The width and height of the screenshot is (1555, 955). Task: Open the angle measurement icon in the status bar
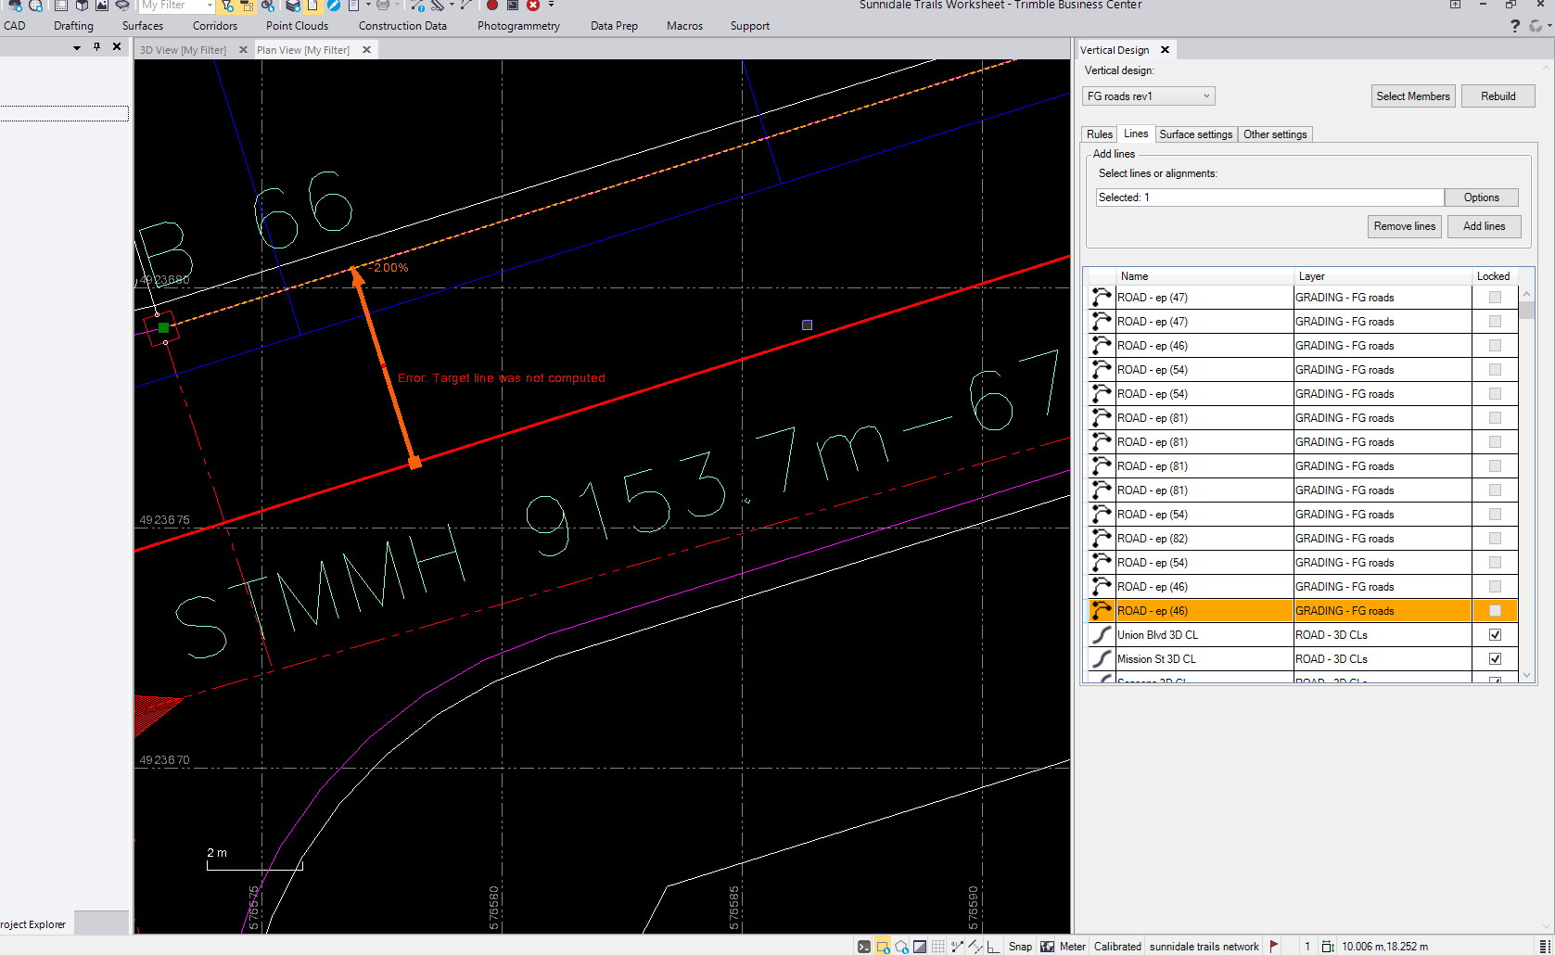coord(992,946)
